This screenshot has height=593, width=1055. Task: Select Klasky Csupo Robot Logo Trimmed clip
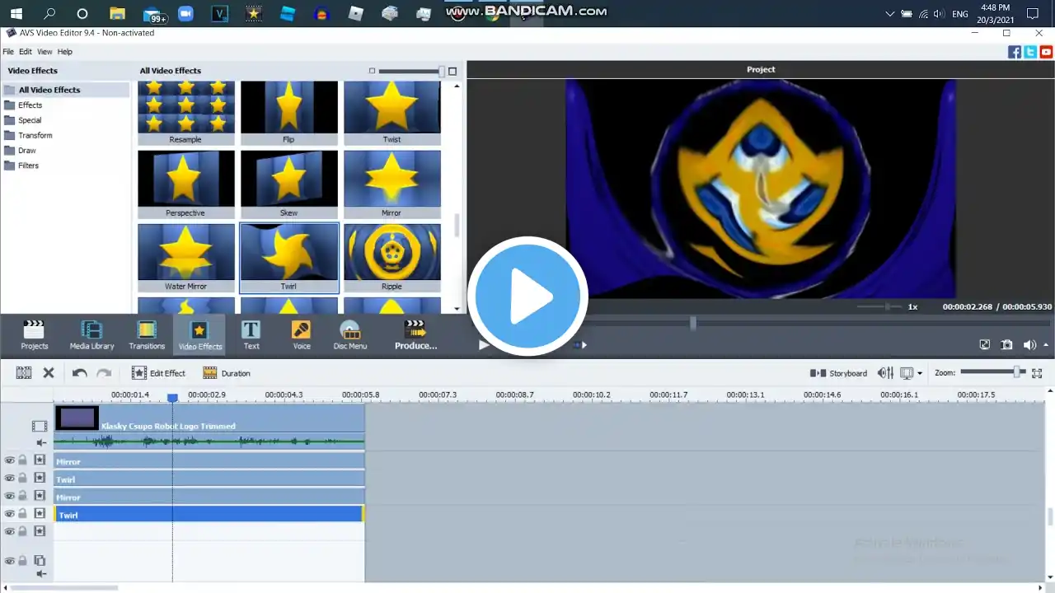click(209, 418)
